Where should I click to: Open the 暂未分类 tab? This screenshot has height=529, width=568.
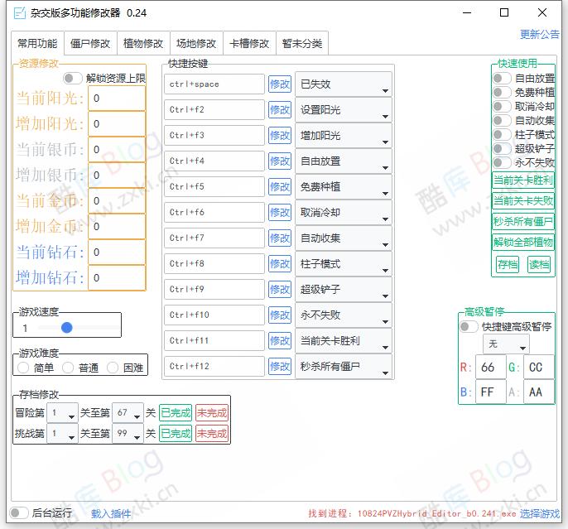[x=302, y=43]
